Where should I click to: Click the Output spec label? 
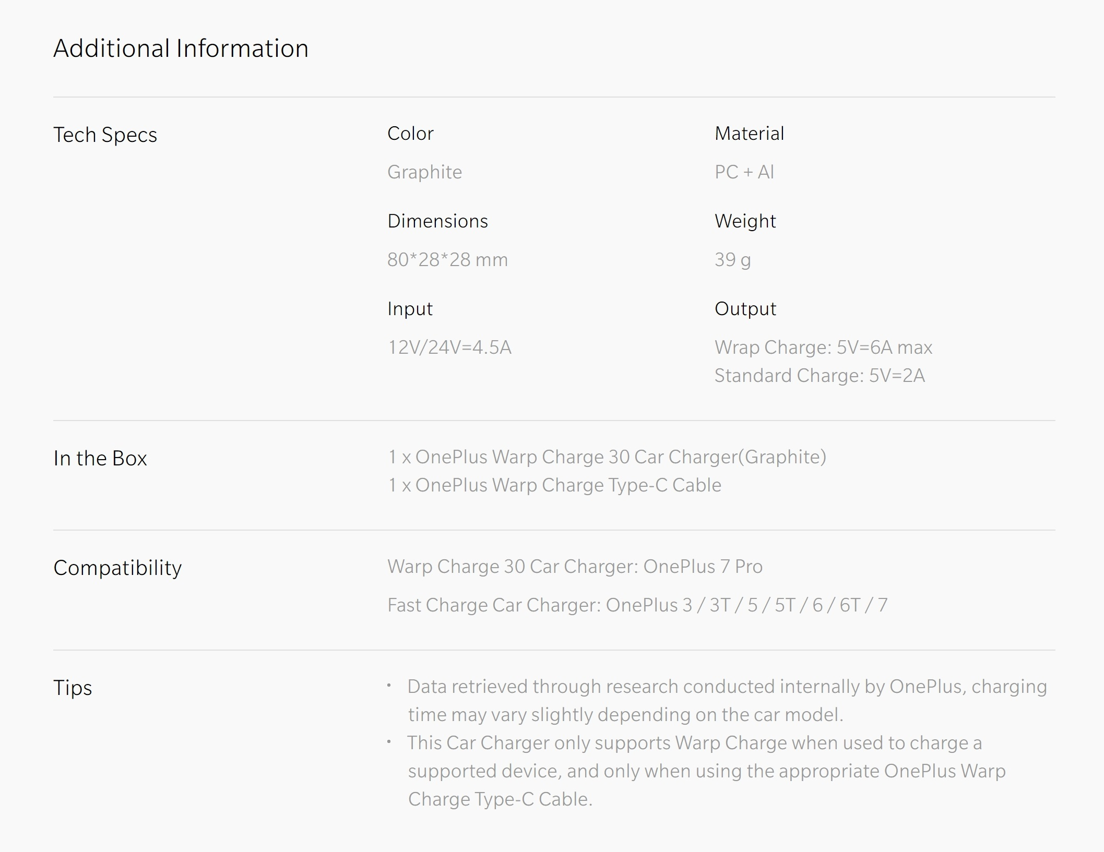(x=745, y=309)
